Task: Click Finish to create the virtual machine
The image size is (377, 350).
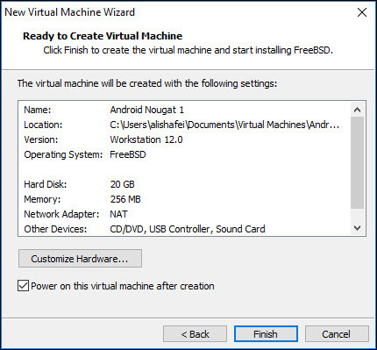Action: click(x=266, y=334)
